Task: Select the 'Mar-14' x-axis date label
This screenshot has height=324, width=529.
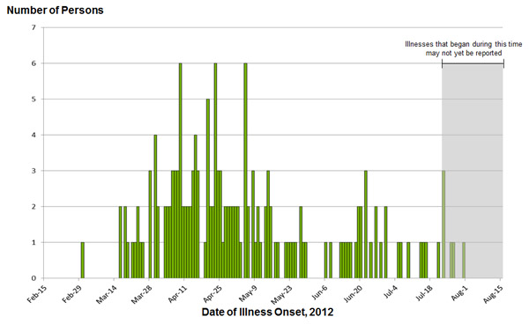Action: (107, 294)
